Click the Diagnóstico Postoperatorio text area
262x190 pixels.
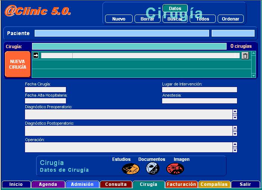[129, 131]
